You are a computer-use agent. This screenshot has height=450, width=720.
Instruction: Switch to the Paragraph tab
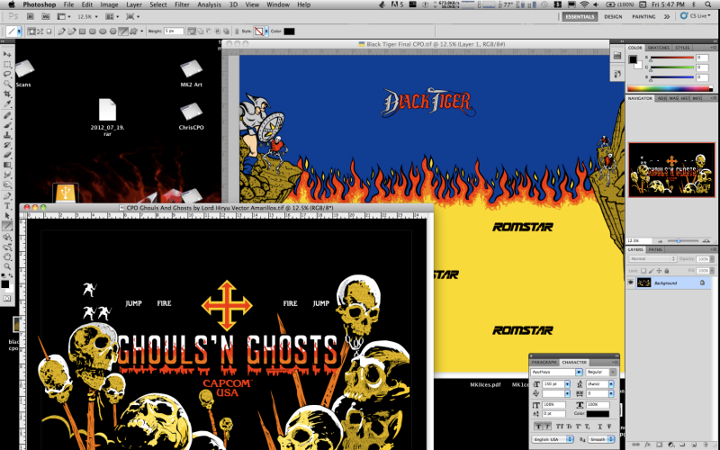(x=544, y=363)
